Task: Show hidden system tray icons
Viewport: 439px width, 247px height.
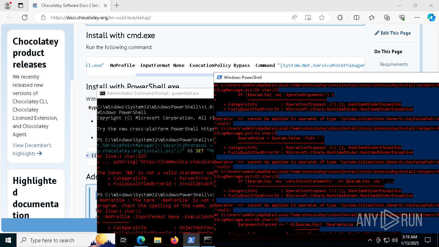Action: point(370,240)
